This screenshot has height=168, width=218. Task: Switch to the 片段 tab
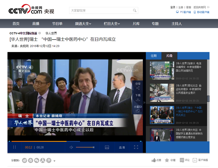point(169,56)
